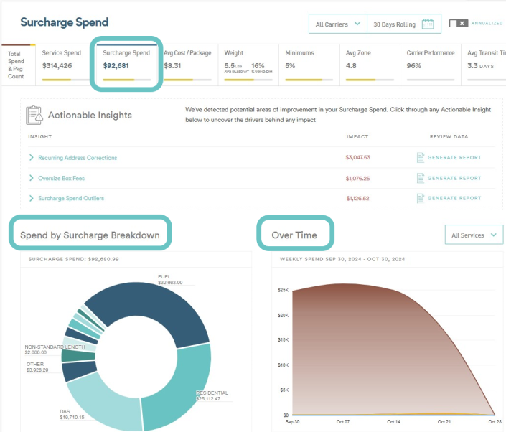Open Recurring Address Corrections link
Screen dimensions: 506x432
pos(78,158)
